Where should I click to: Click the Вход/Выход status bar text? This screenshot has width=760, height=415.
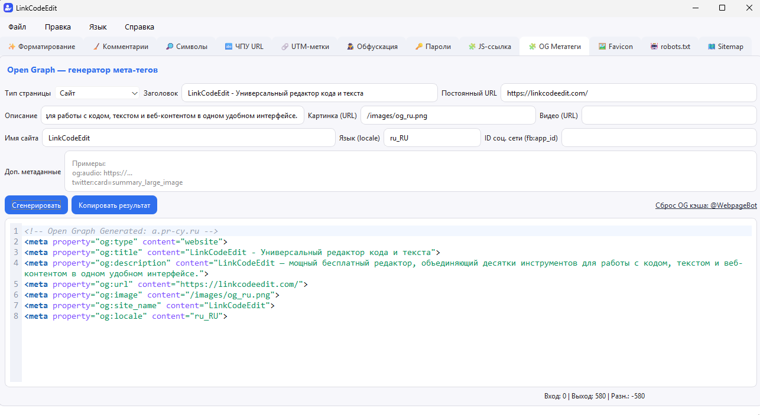[595, 396]
